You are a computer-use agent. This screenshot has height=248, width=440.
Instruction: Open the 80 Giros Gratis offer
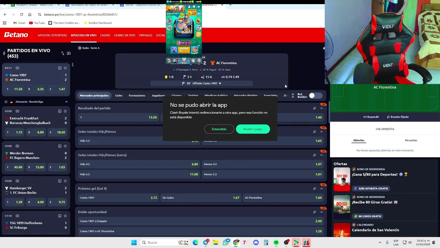367,216
